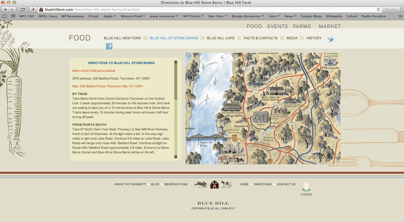Image resolution: width=404 pixels, height=222 pixels.
Task: Open the Reading List book icon
Action: [4, 16]
